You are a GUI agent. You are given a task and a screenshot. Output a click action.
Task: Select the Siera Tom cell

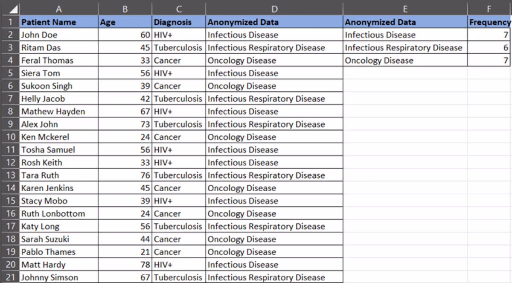pos(59,73)
